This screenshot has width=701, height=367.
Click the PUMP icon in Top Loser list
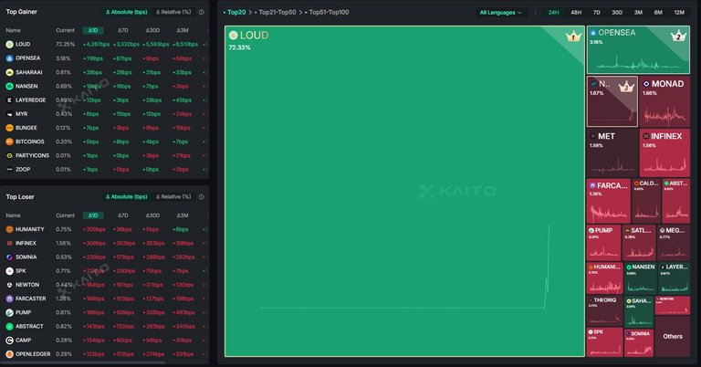[x=9, y=312]
